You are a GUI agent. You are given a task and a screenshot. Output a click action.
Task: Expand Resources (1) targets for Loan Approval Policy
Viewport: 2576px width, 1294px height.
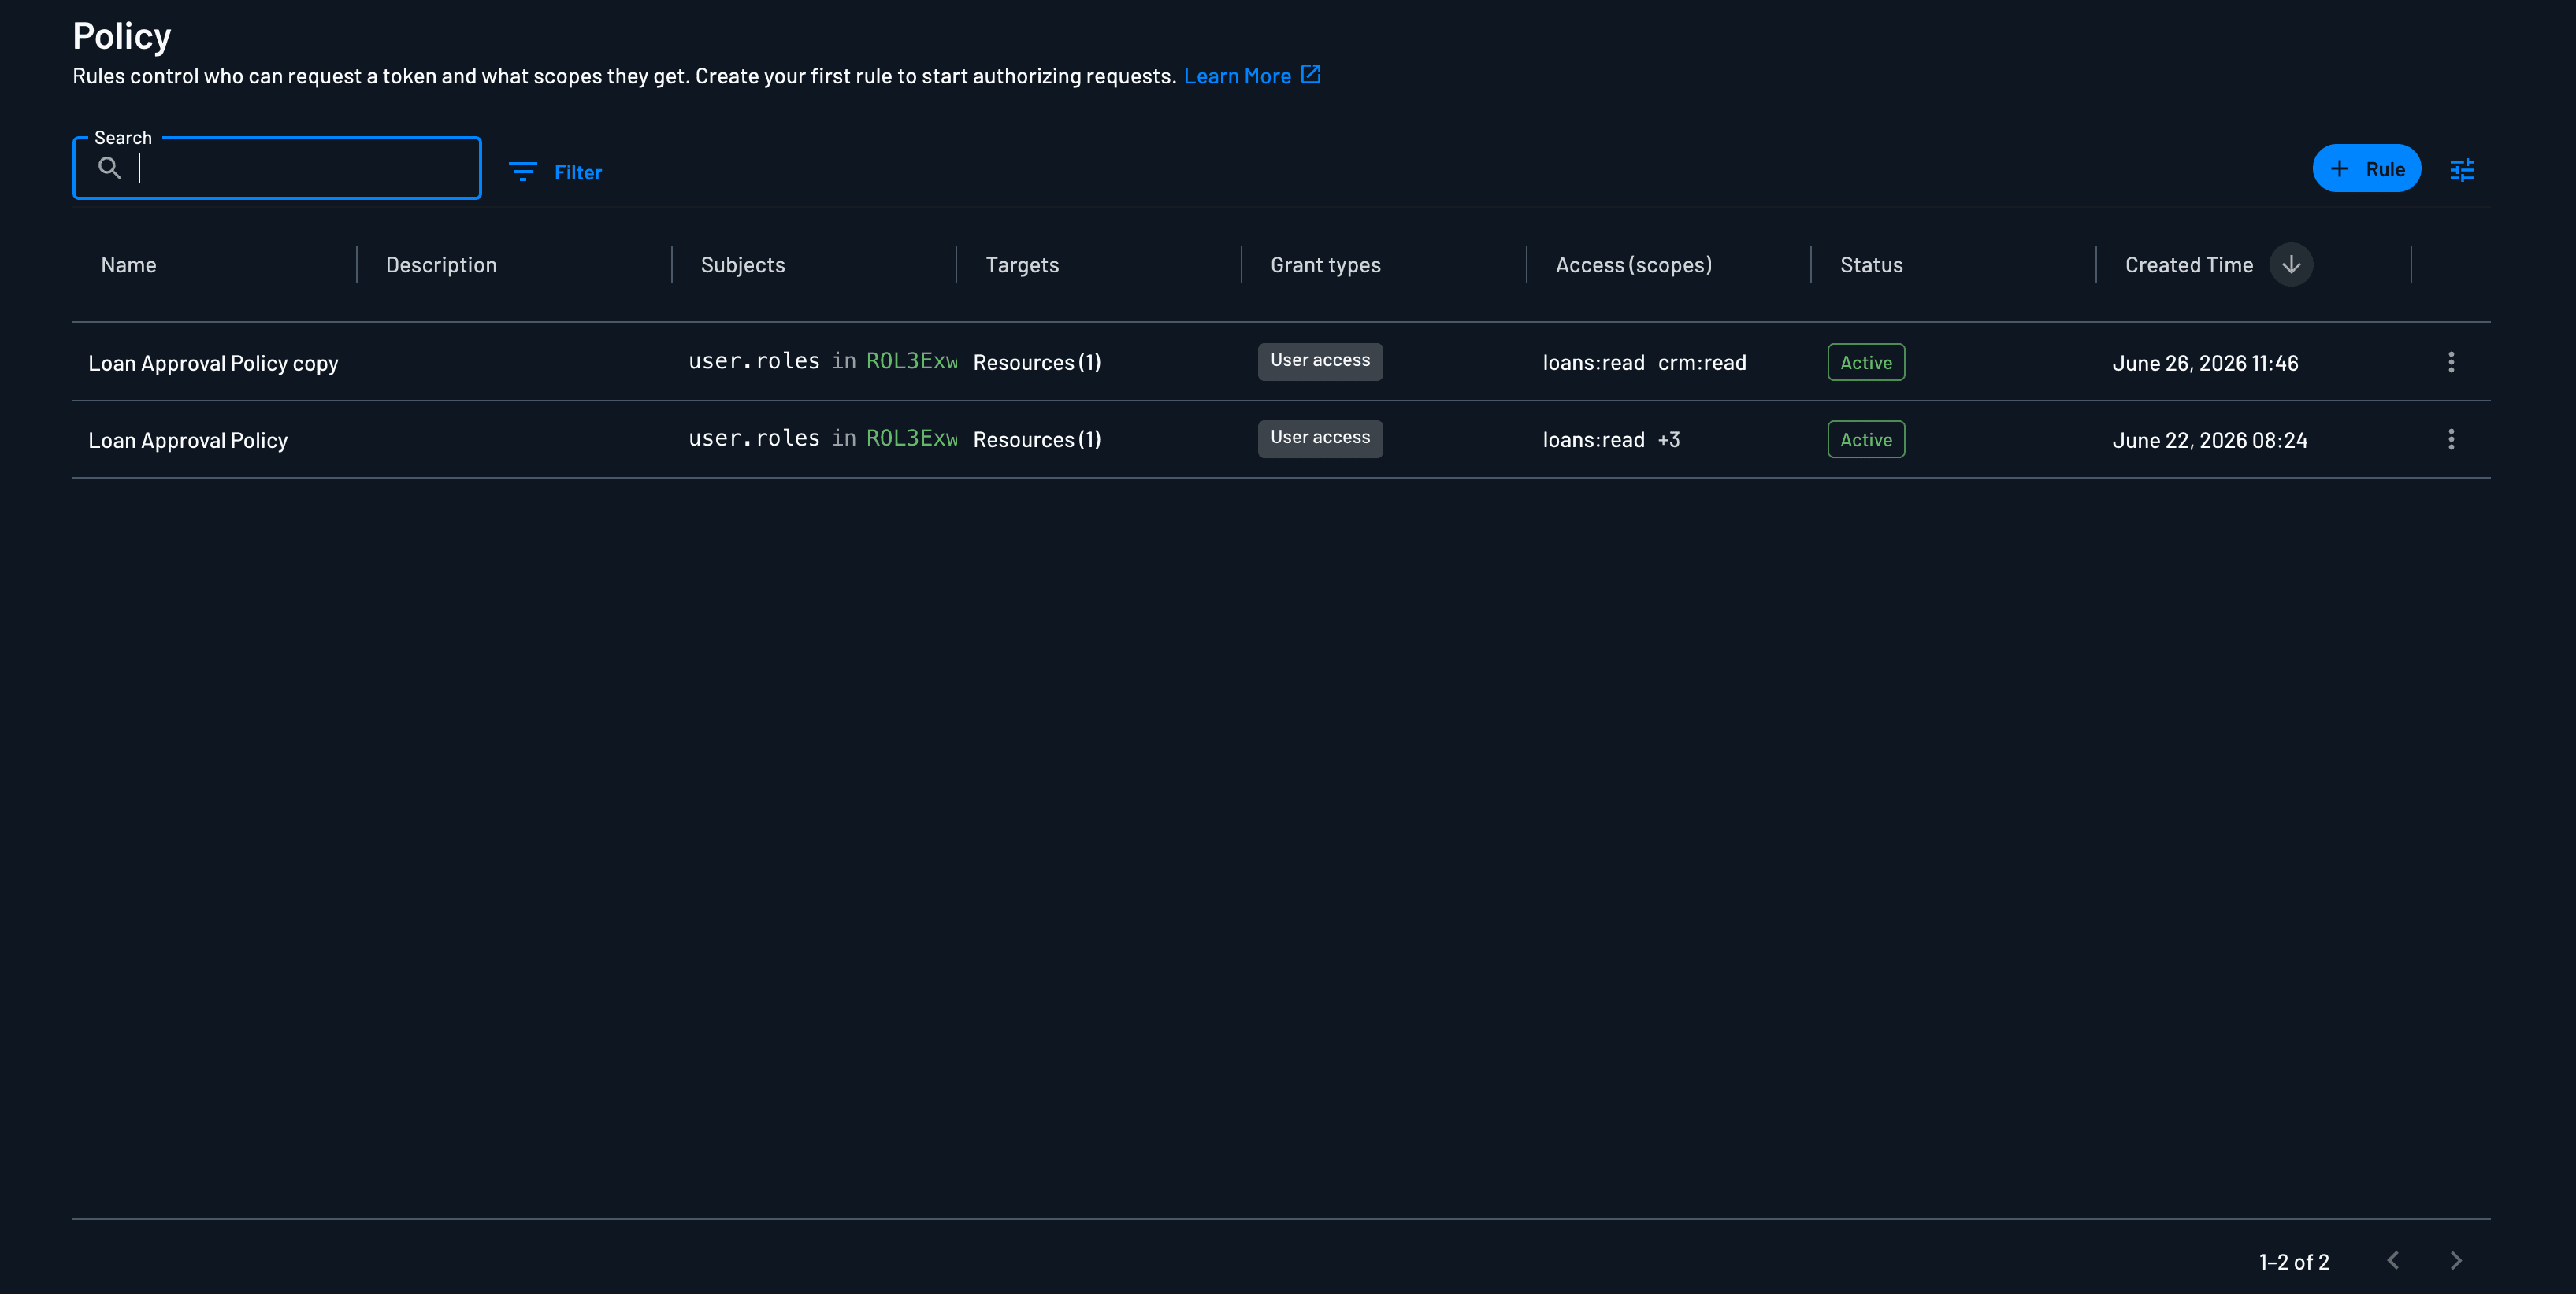(x=1037, y=440)
